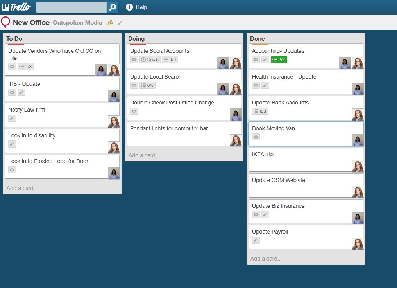The height and width of the screenshot is (288, 397).
Task: Open the Outspoken Media organization link
Action: click(x=77, y=23)
